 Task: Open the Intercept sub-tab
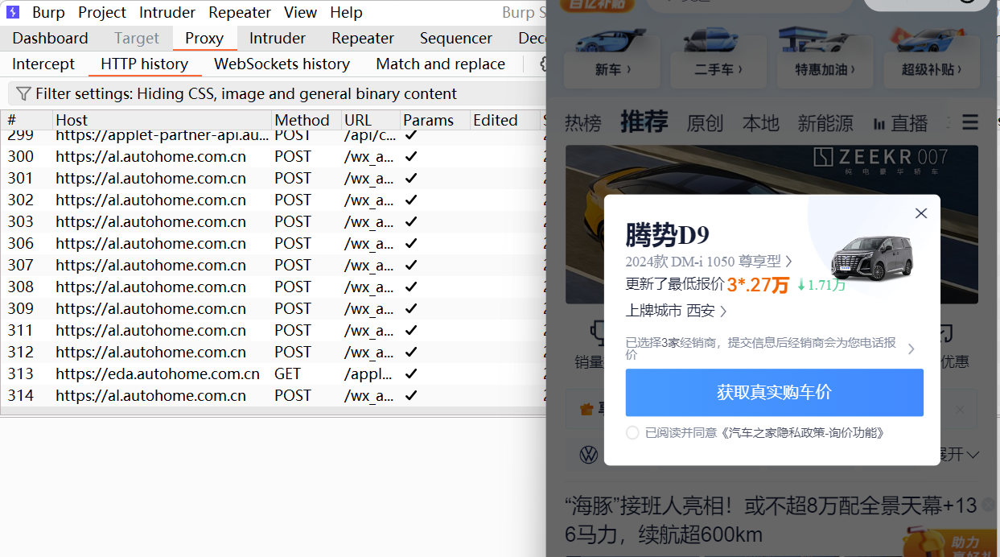coord(43,64)
